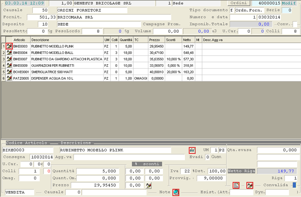Open the document sheet icon near Convalida
Screen dimensions: 301x197
click(236, 185)
